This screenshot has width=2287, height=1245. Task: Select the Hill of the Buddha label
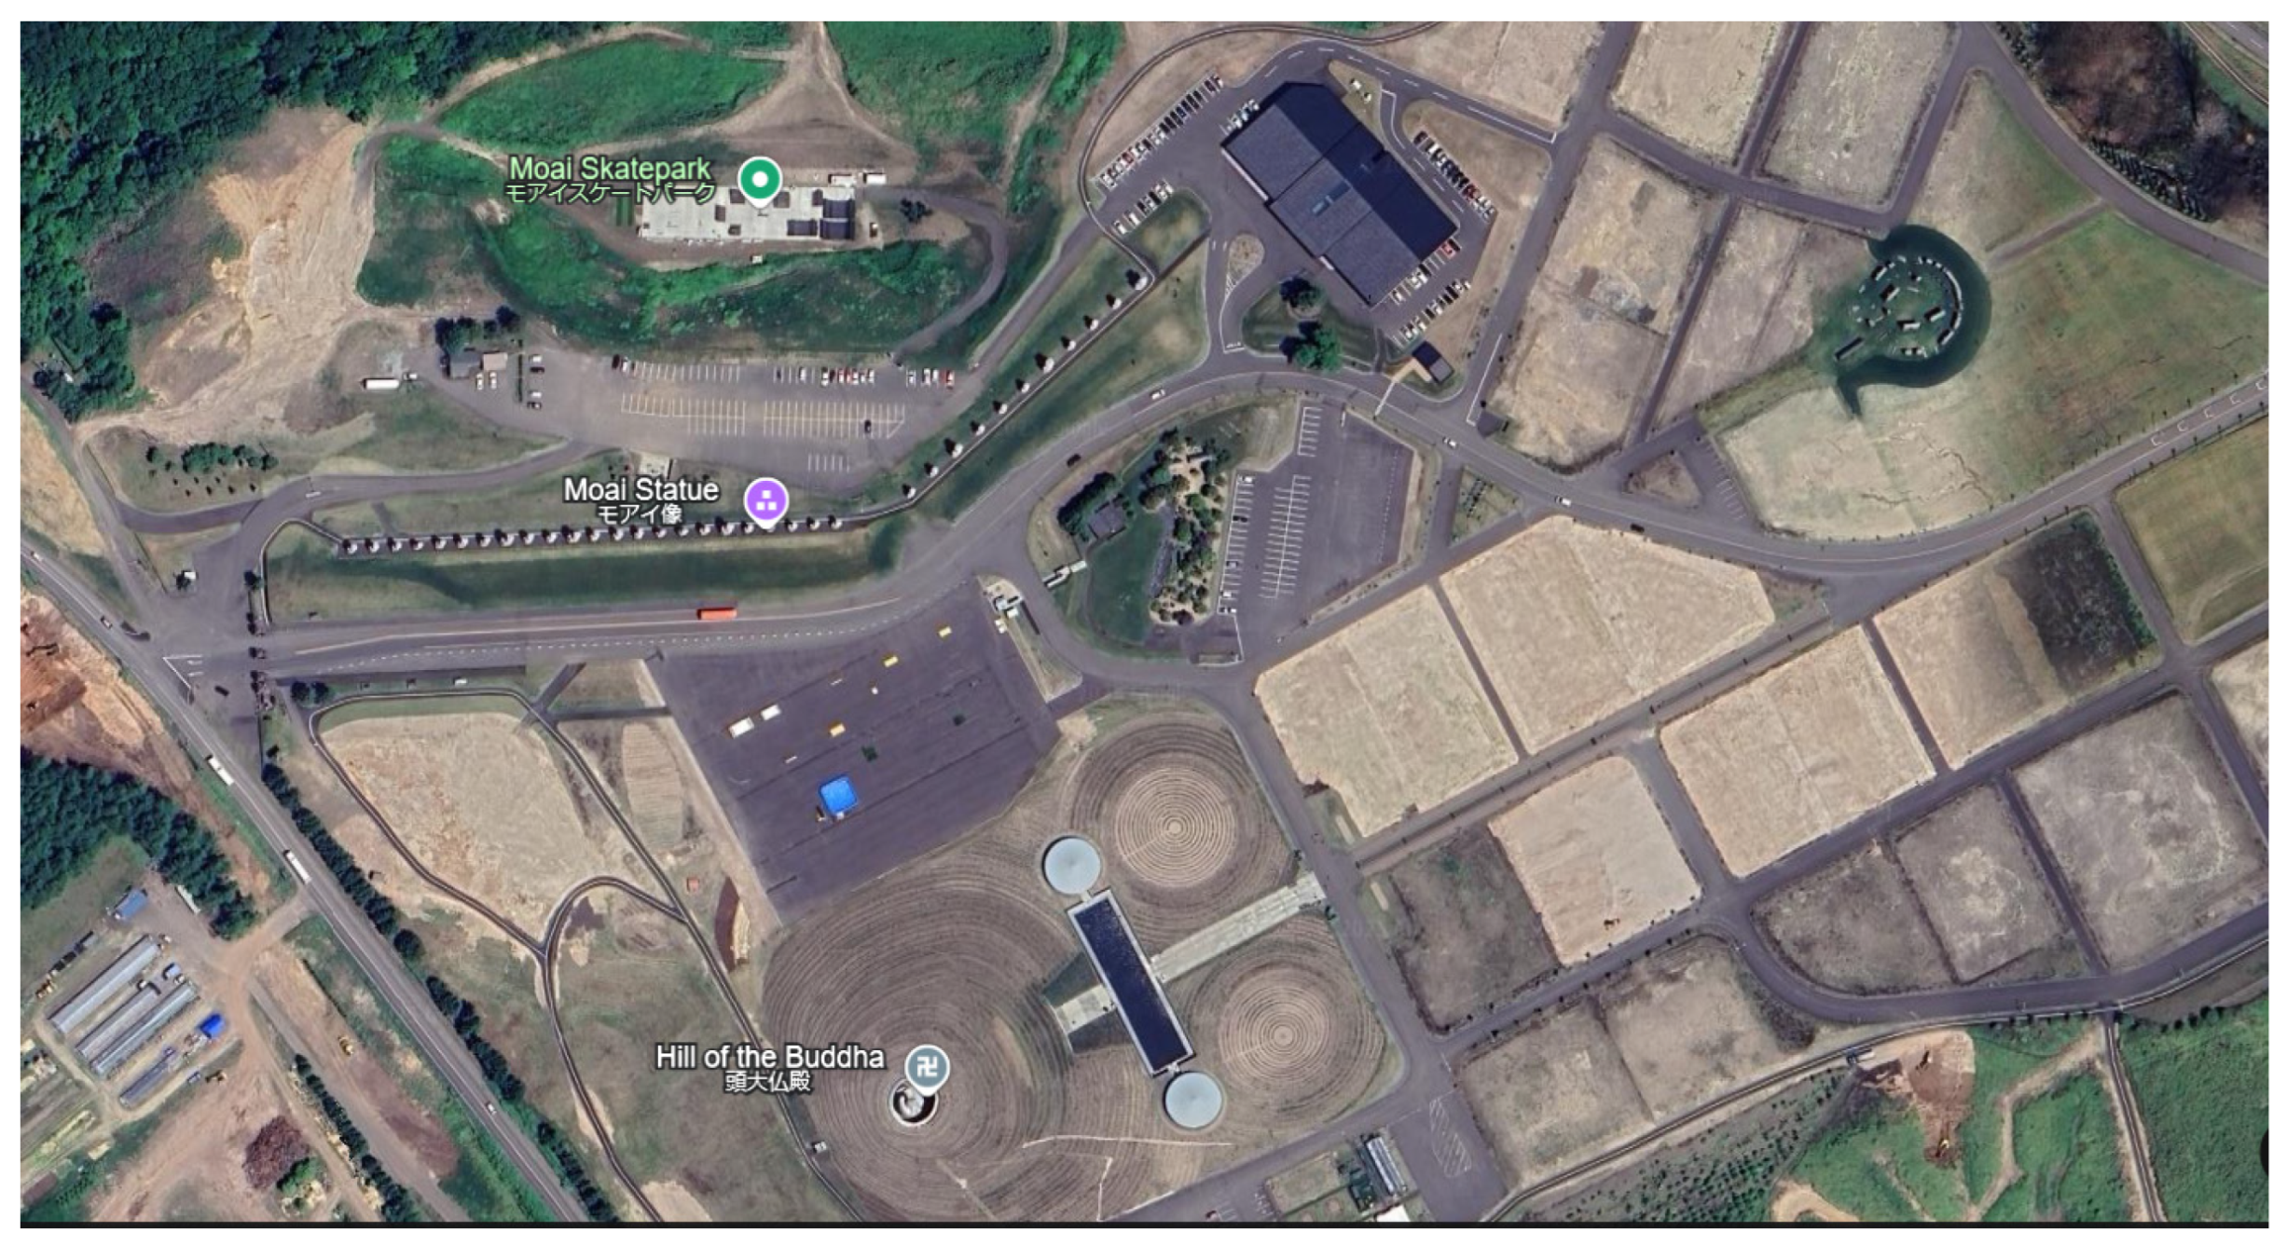(769, 1057)
